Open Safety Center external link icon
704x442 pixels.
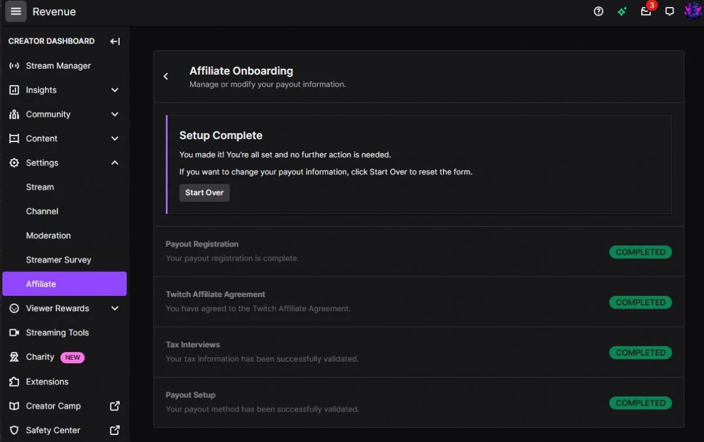(x=115, y=430)
